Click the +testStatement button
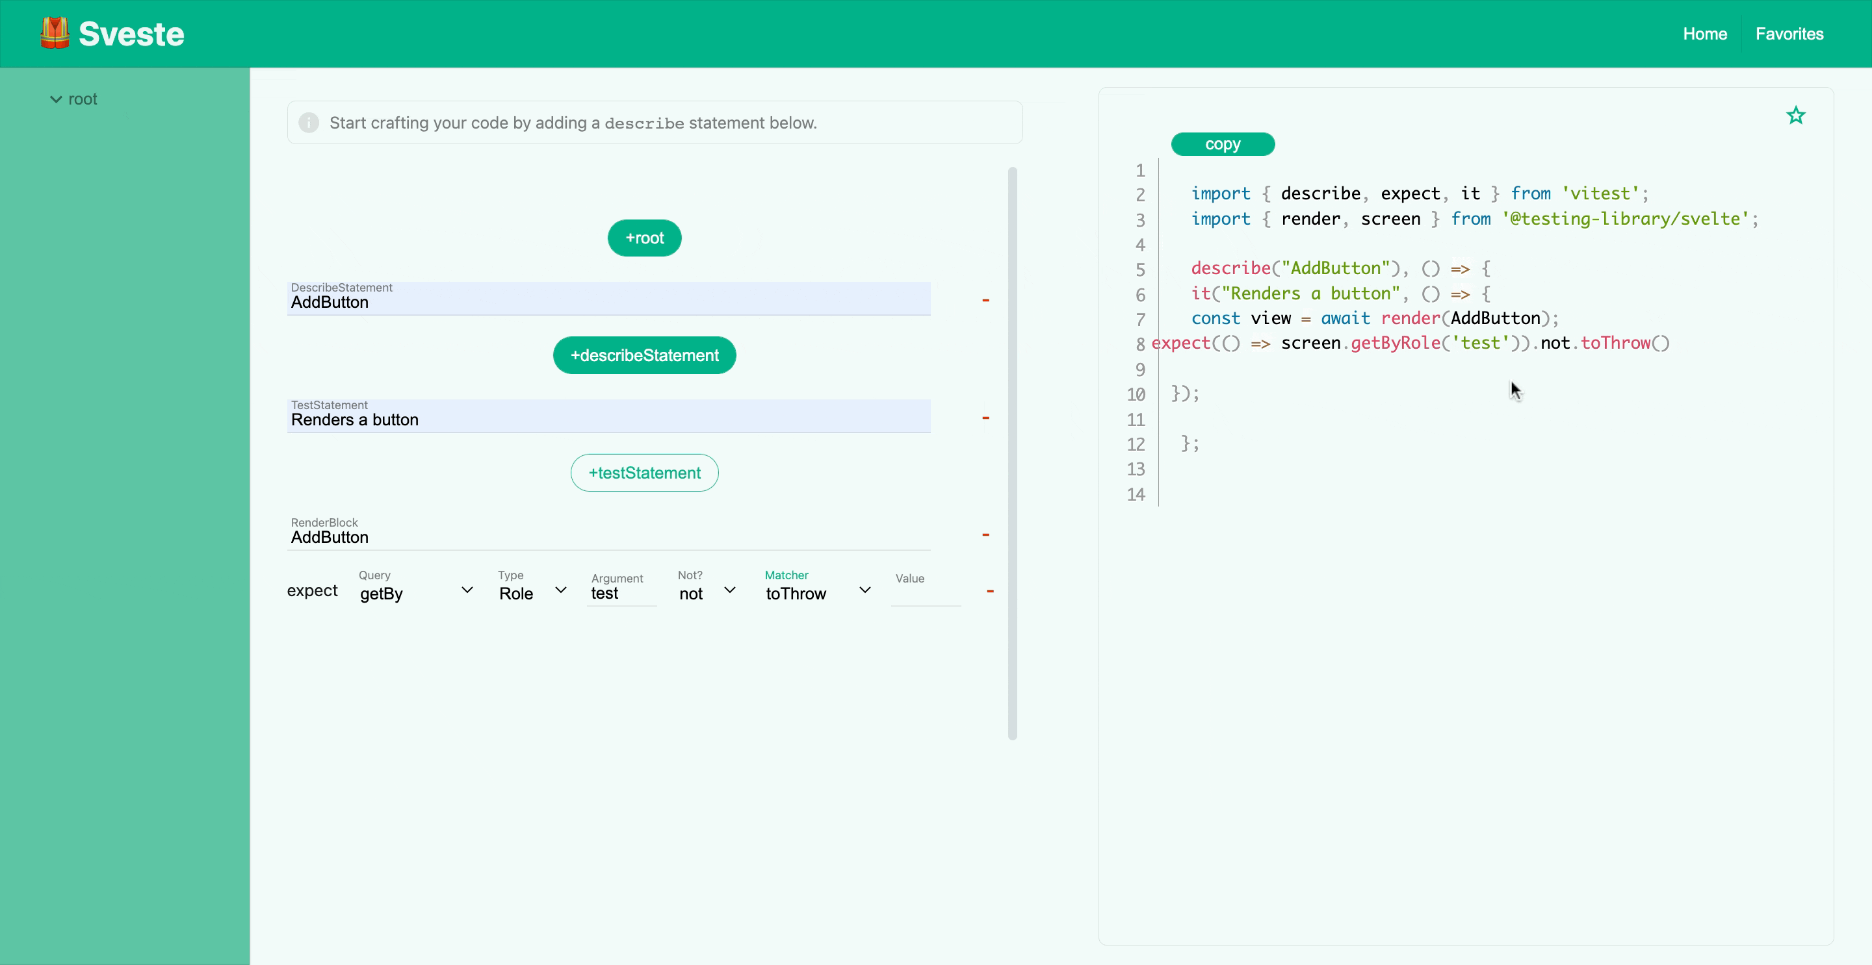Image resolution: width=1872 pixels, height=965 pixels. (644, 473)
